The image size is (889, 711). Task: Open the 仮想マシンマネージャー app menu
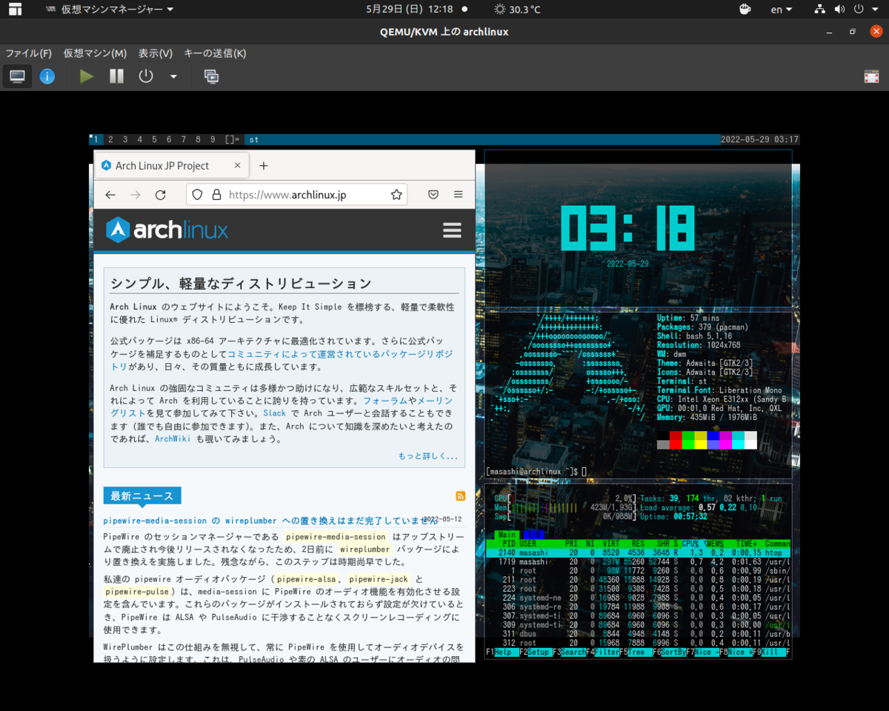pos(110,10)
